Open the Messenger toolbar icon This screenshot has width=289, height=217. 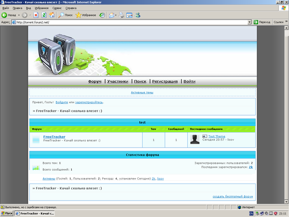pyautogui.click(x=137, y=15)
